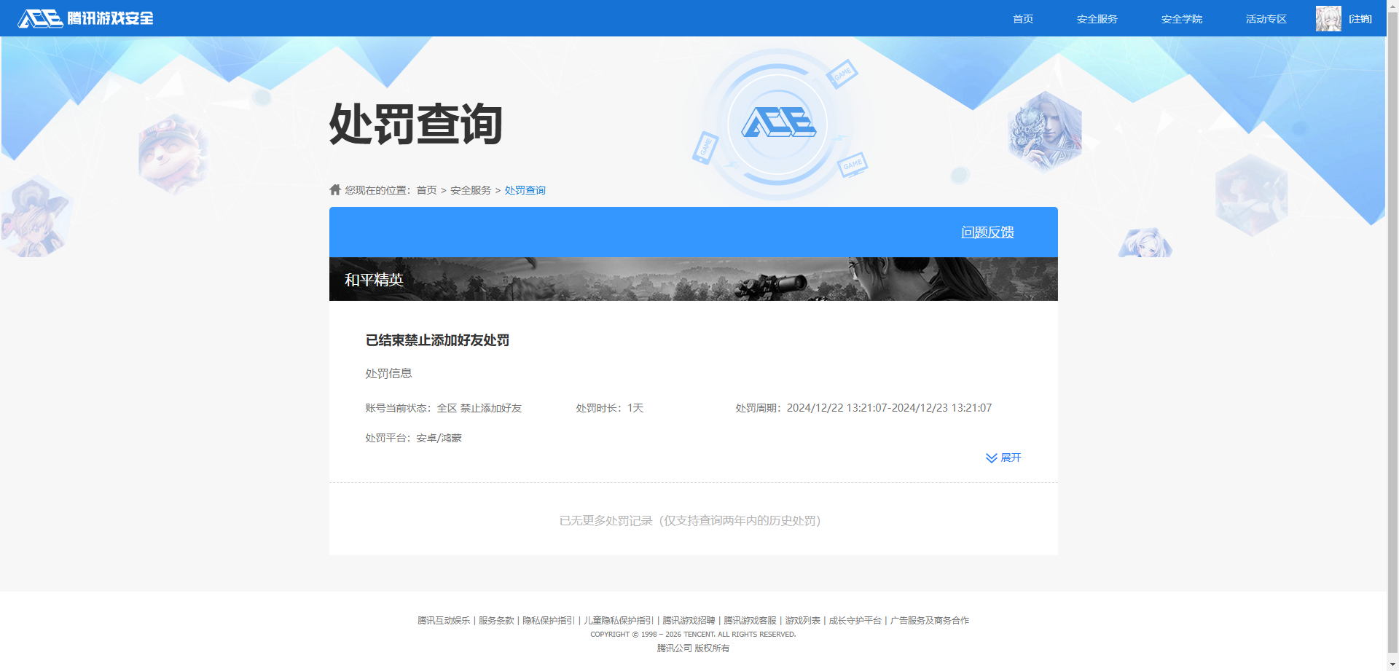
Task: Click the user avatar in the top bar
Action: click(1328, 18)
